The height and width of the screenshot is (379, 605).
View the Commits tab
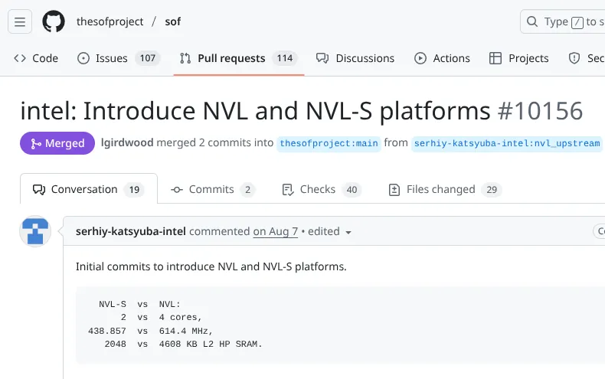[212, 189]
